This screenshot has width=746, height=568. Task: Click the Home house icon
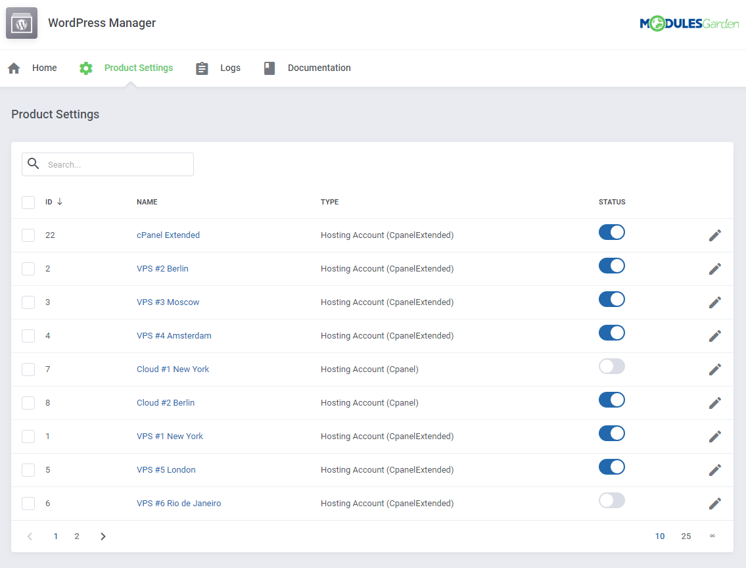[x=14, y=68]
